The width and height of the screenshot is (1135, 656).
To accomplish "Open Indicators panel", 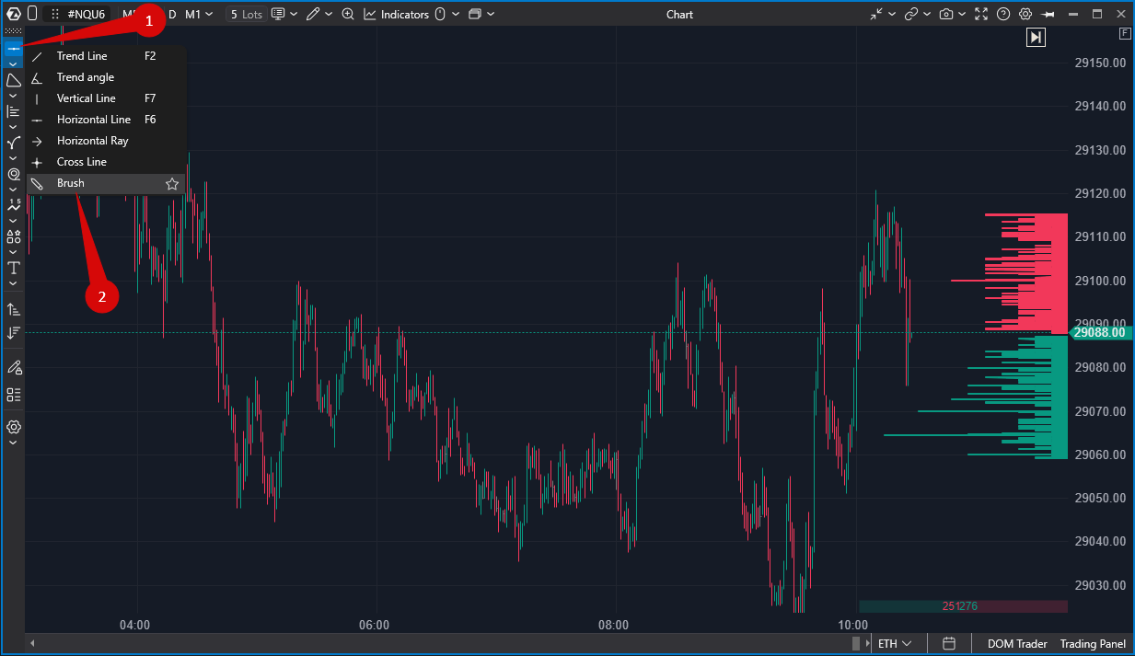I will pyautogui.click(x=397, y=14).
